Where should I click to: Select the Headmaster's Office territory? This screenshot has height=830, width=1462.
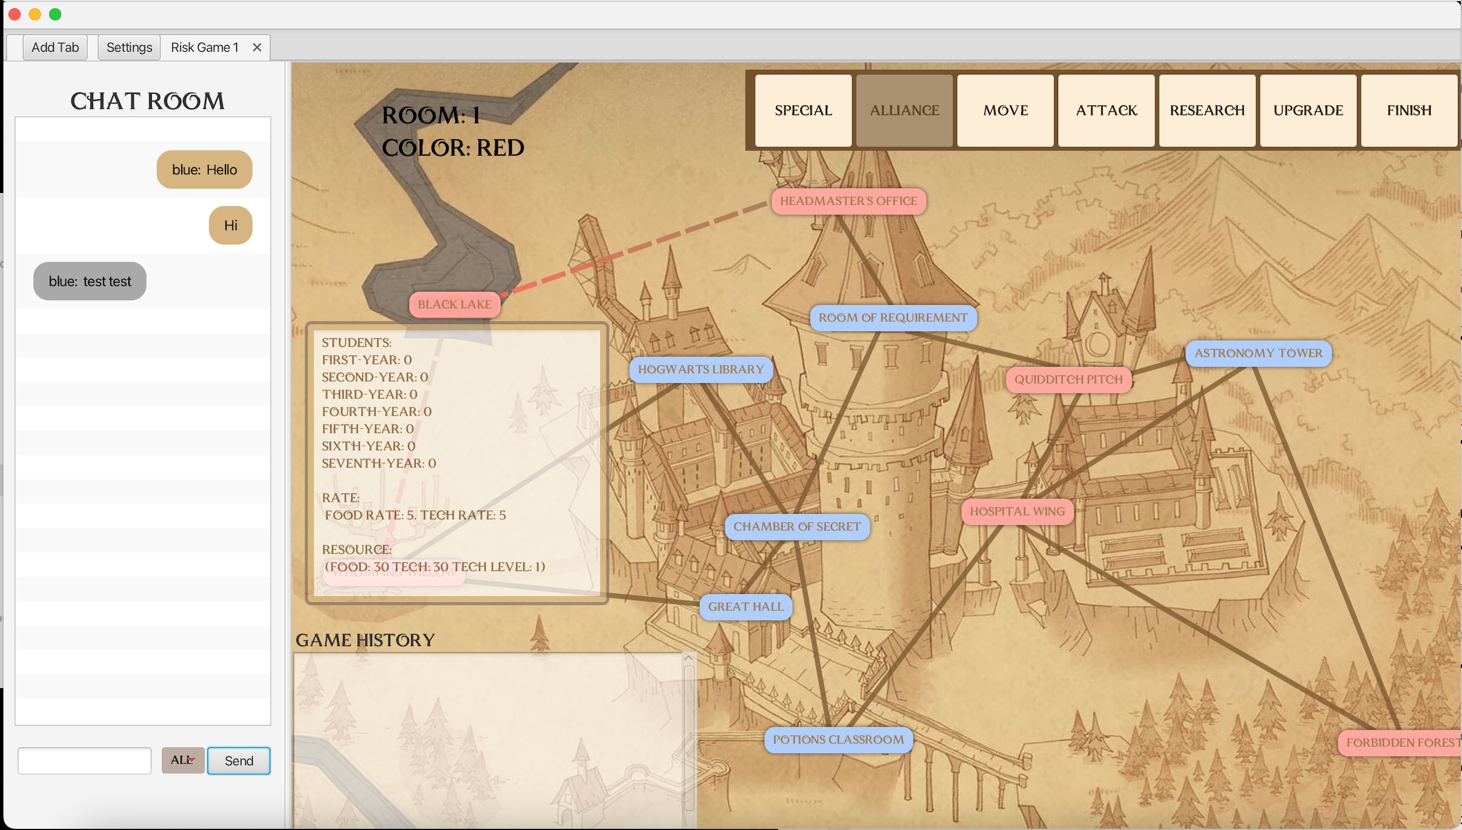pos(848,201)
